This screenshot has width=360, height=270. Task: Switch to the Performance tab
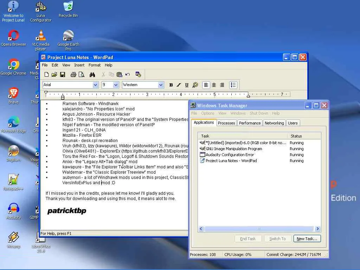[250, 123]
